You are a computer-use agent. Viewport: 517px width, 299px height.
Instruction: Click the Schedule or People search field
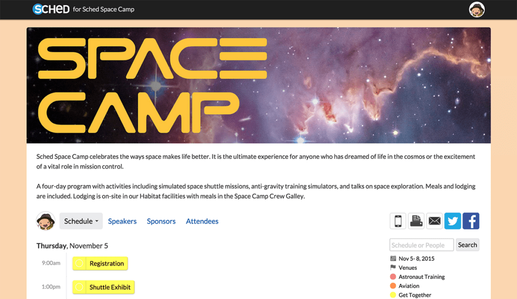tap(422, 245)
